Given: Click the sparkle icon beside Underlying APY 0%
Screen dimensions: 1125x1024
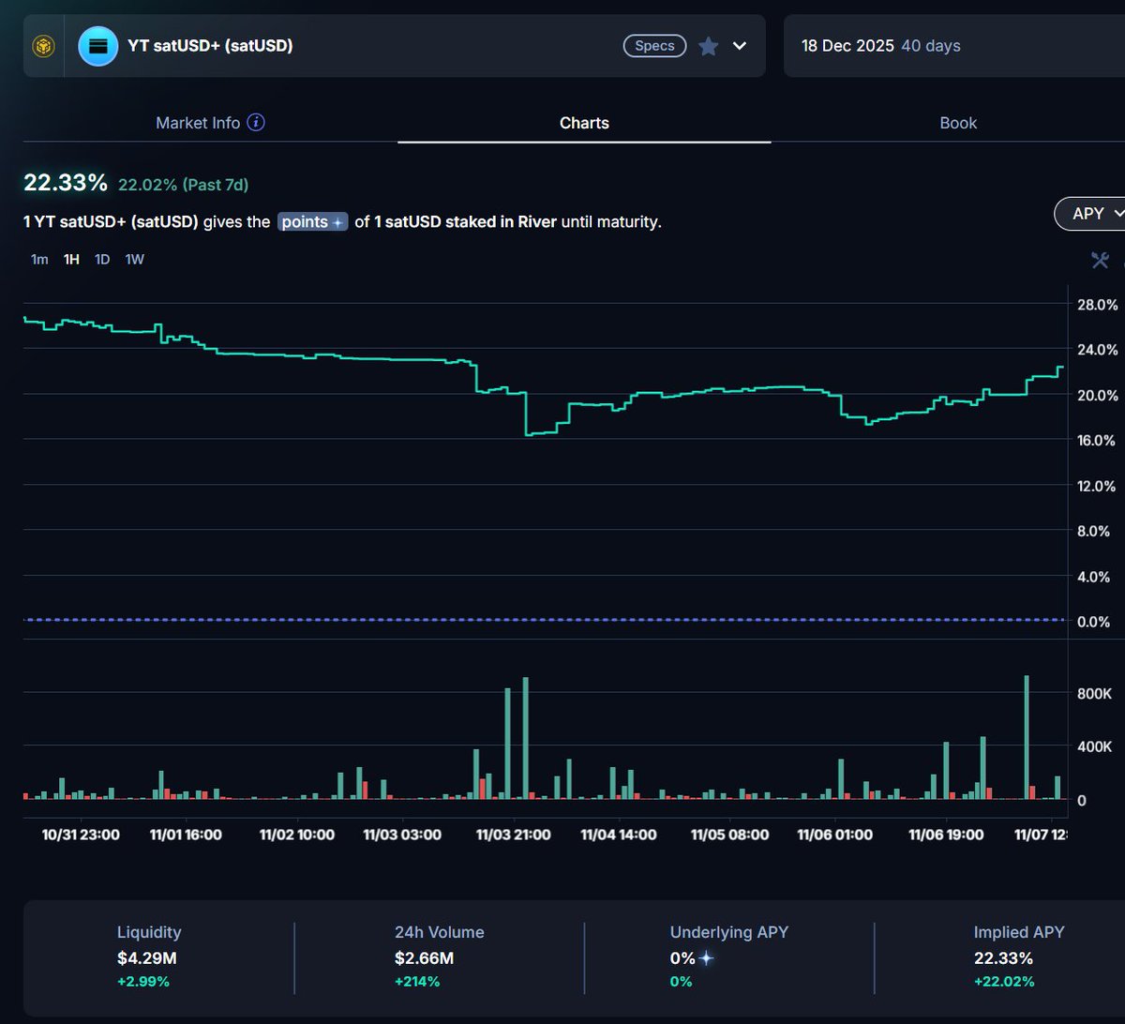Looking at the screenshot, I should [x=707, y=958].
